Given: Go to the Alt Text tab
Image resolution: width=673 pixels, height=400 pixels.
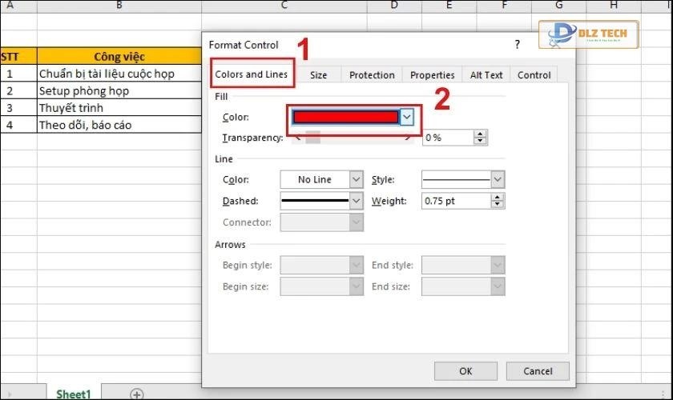Looking at the screenshot, I should tap(486, 75).
